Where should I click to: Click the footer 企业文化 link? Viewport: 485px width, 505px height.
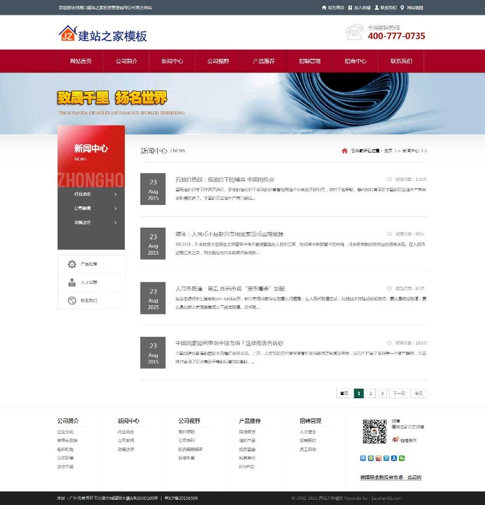[65, 432]
